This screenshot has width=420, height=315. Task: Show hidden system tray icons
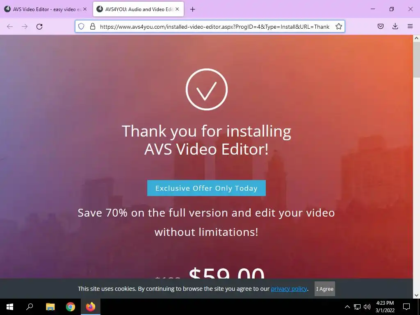click(x=347, y=307)
